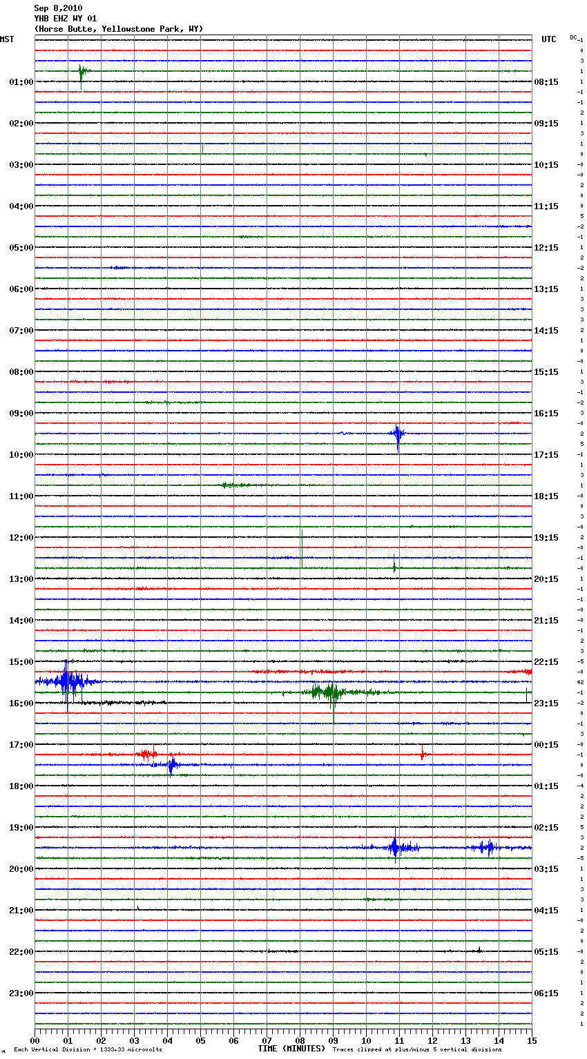
Task: Click the Traces clipped footnote text
Action: click(417, 1050)
